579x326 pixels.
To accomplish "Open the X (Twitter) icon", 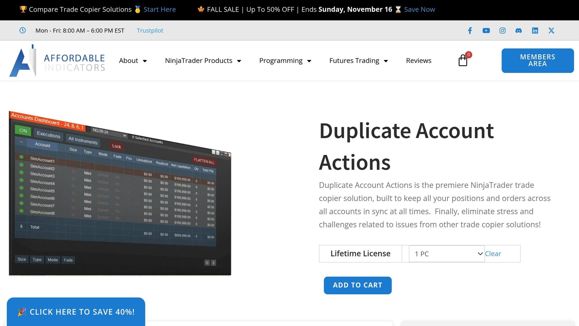I will 551,31.
